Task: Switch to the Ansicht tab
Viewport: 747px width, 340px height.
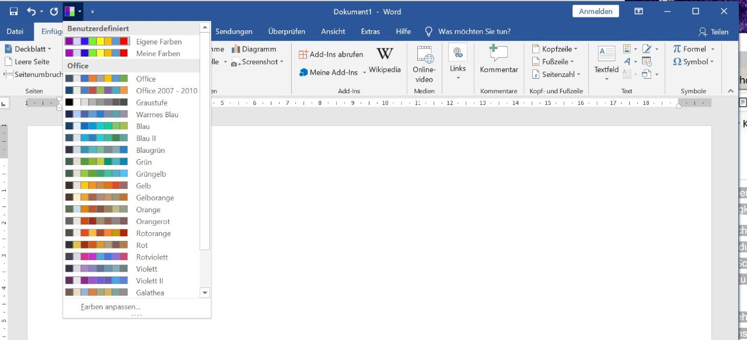Action: pos(334,31)
